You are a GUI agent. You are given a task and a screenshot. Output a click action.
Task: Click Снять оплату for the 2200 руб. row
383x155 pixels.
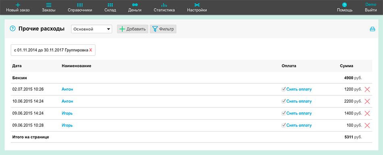[x=299, y=101]
